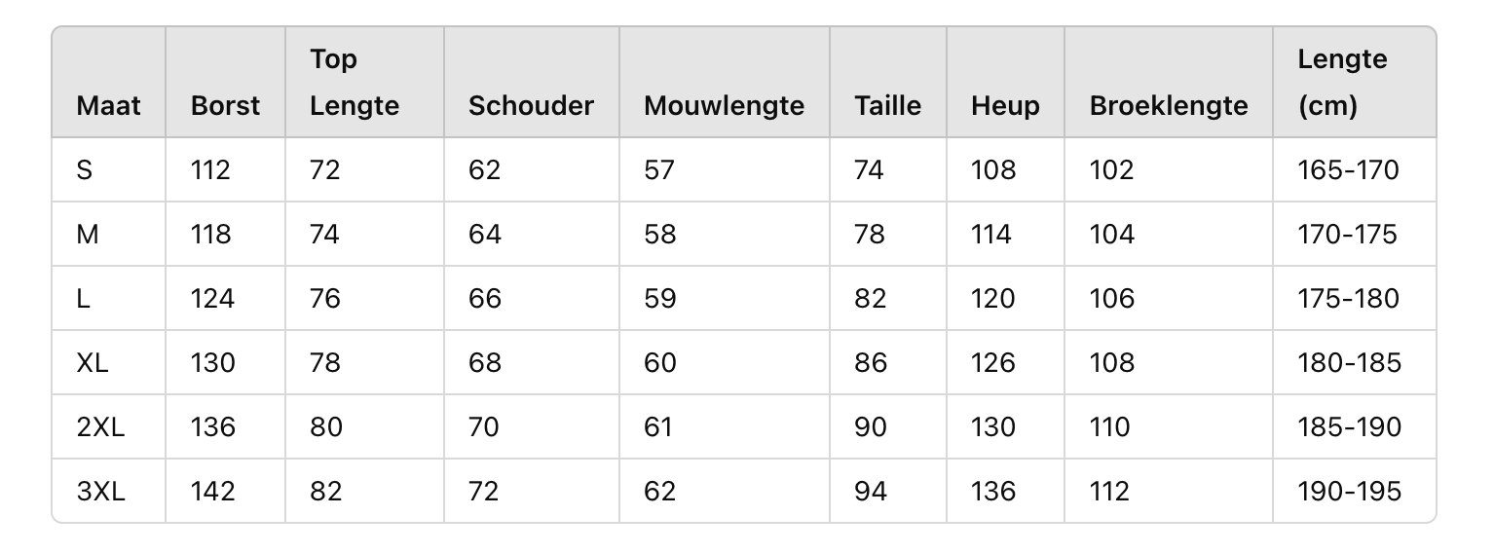Image resolution: width=1494 pixels, height=553 pixels.
Task: Click the Maat column header
Action: point(108,105)
